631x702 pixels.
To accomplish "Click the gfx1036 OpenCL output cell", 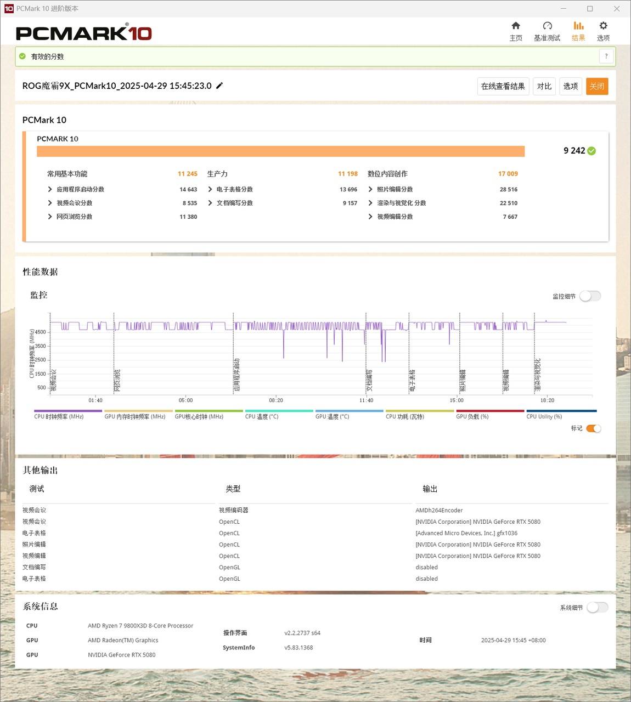I will (x=466, y=533).
